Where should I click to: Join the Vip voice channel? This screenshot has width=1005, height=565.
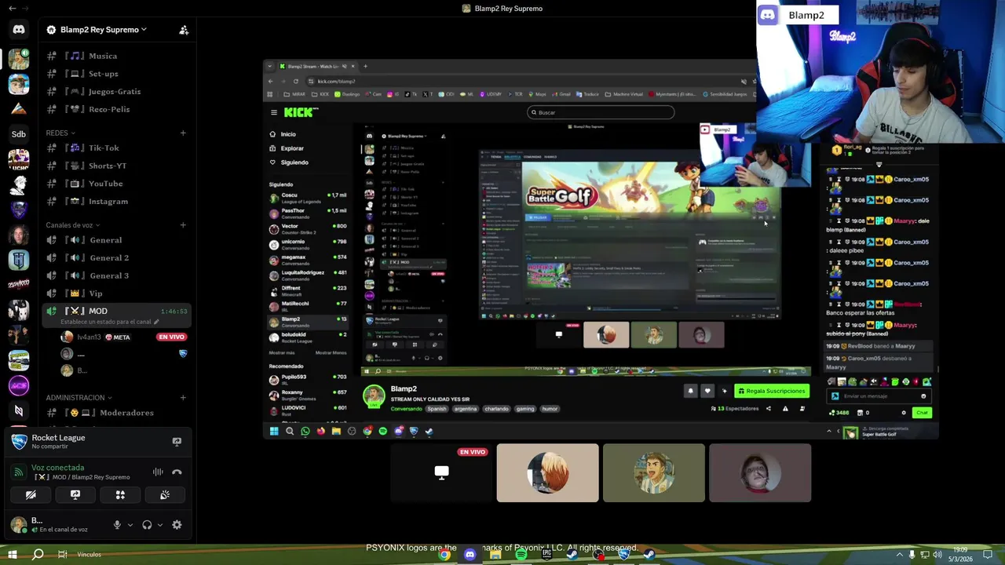pos(116,293)
